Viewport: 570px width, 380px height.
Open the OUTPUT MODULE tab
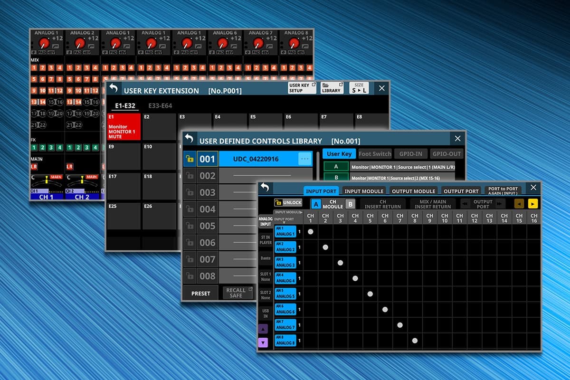(x=413, y=191)
